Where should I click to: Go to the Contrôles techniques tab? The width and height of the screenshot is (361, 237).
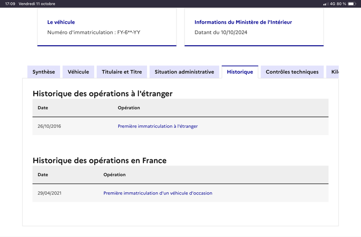coord(292,72)
